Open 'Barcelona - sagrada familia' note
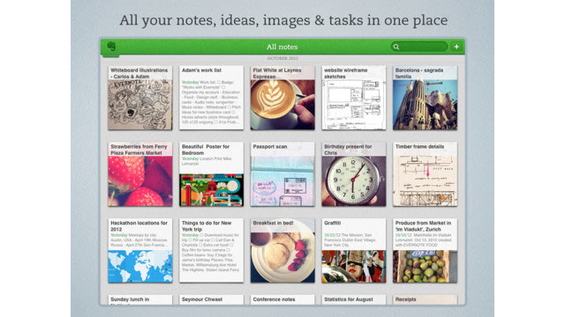The image size is (565, 317). coord(426,98)
